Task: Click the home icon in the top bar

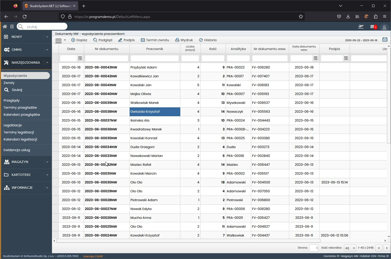Action: click(x=5, y=27)
